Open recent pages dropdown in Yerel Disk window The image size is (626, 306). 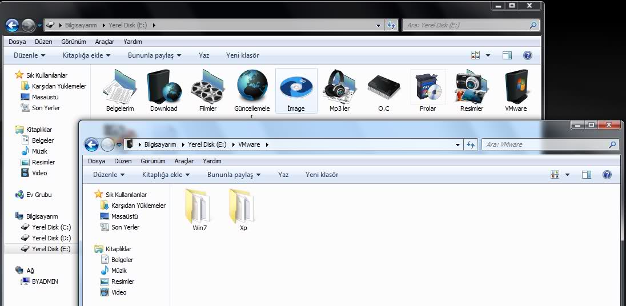click(x=39, y=26)
